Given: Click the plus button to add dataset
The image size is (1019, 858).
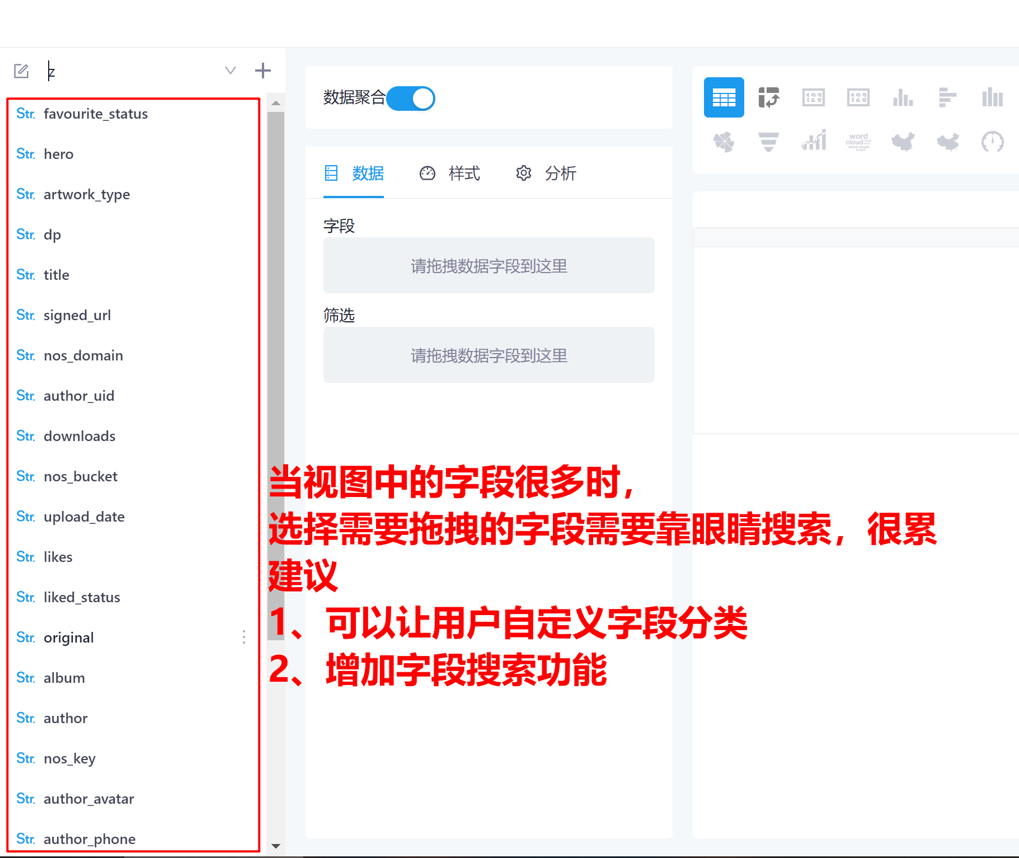Looking at the screenshot, I should click(263, 70).
